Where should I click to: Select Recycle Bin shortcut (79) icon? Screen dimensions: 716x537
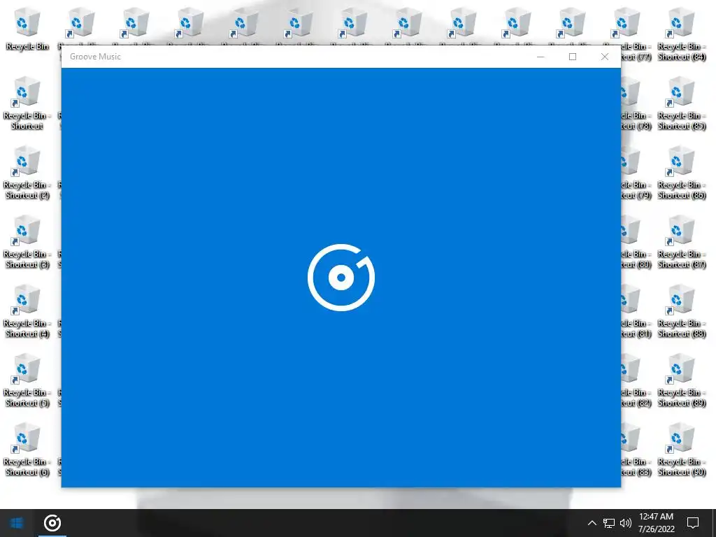pos(636,173)
